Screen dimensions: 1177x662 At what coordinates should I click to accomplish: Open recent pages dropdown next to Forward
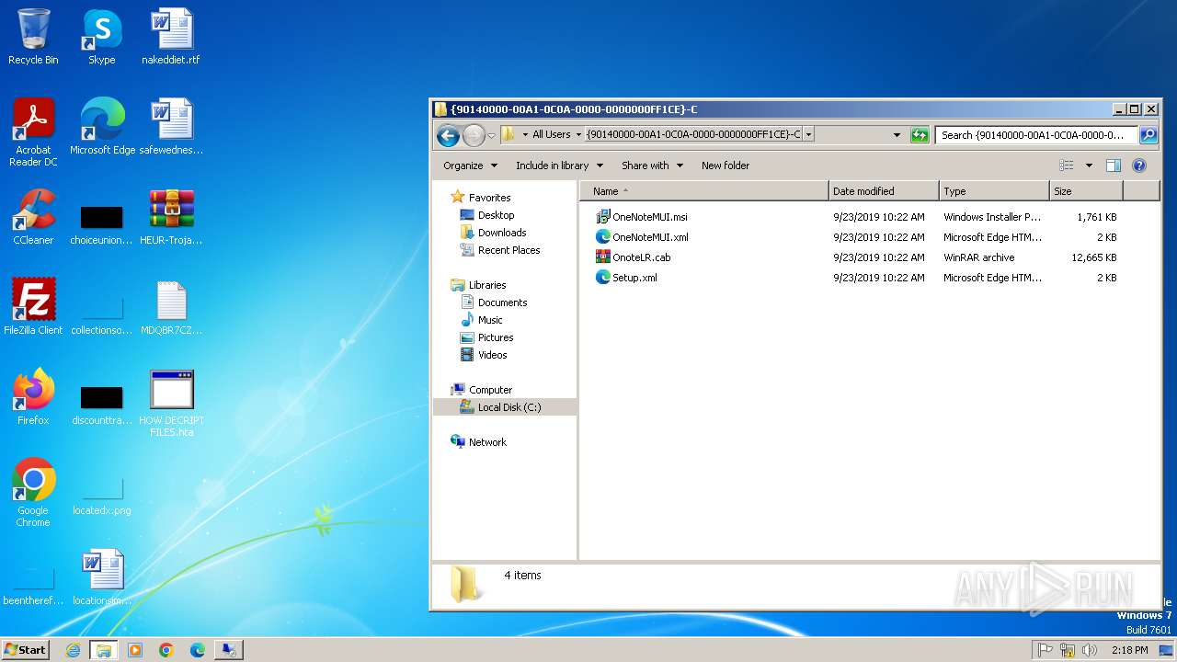click(491, 135)
